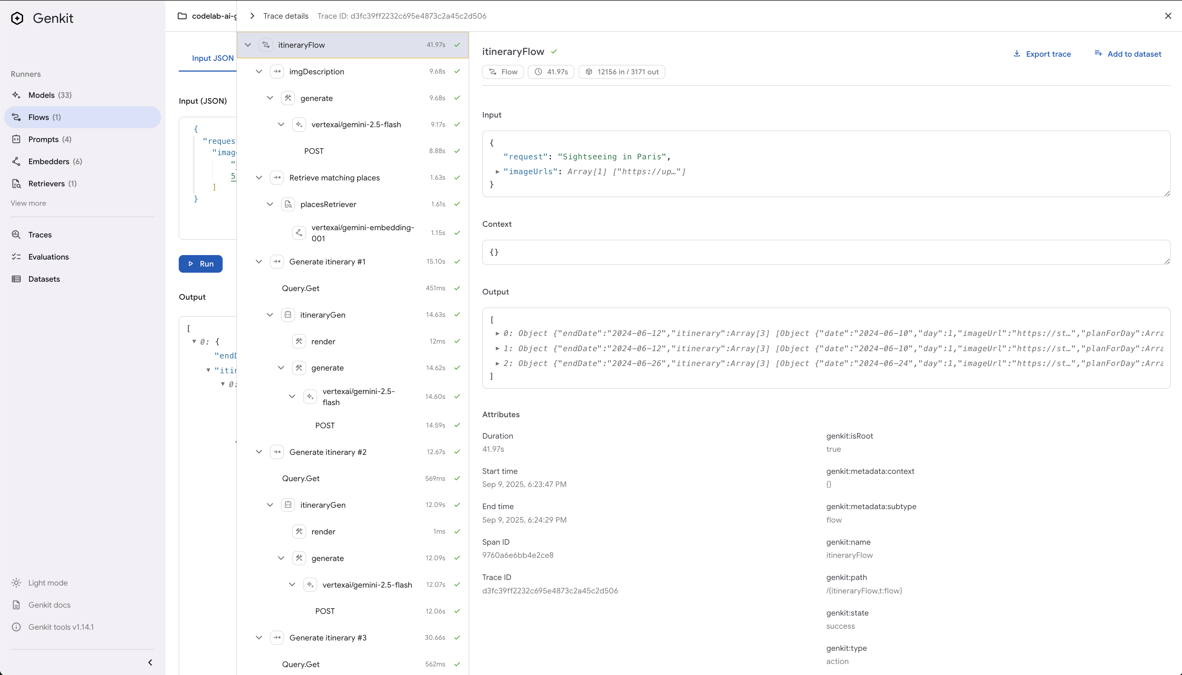Click the placesRetriever span icon
This screenshot has width=1182, height=675.
288,205
